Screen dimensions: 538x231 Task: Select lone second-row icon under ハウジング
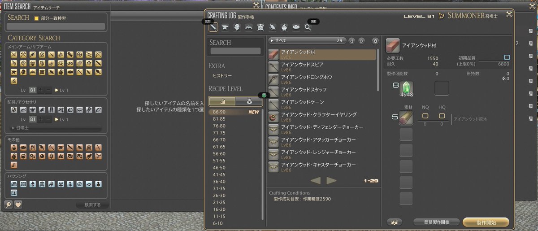point(13,193)
